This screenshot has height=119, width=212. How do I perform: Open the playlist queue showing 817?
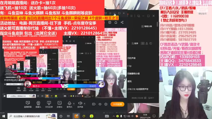151,98
